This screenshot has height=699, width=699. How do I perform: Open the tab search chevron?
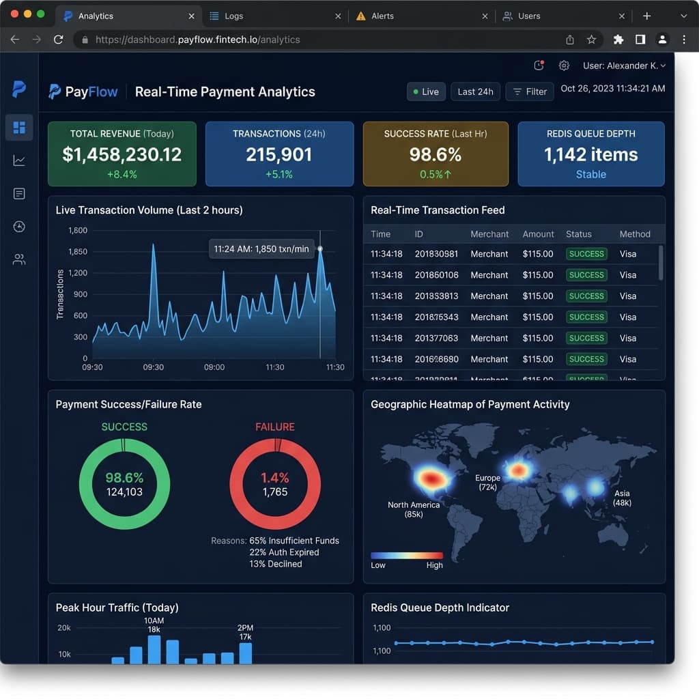point(684,16)
